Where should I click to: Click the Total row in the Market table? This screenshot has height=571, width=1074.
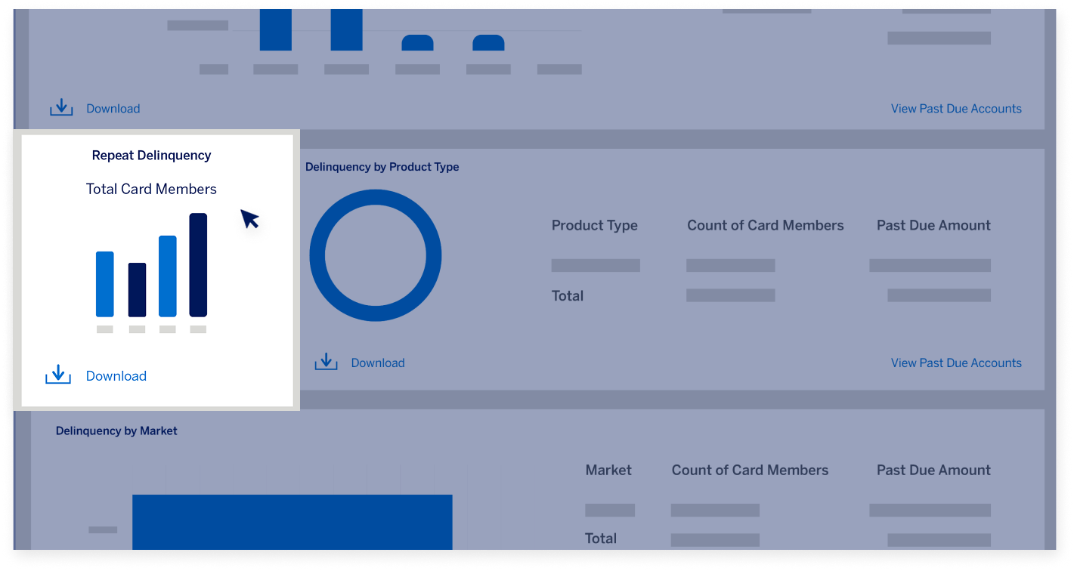click(x=600, y=538)
